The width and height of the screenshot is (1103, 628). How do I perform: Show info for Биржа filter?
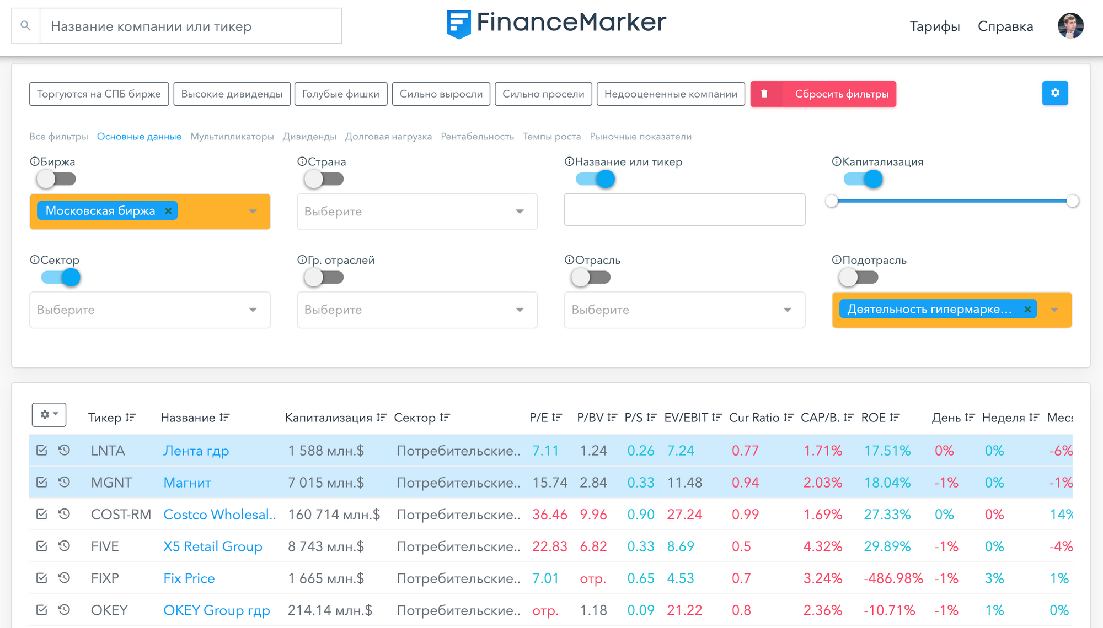(x=34, y=161)
